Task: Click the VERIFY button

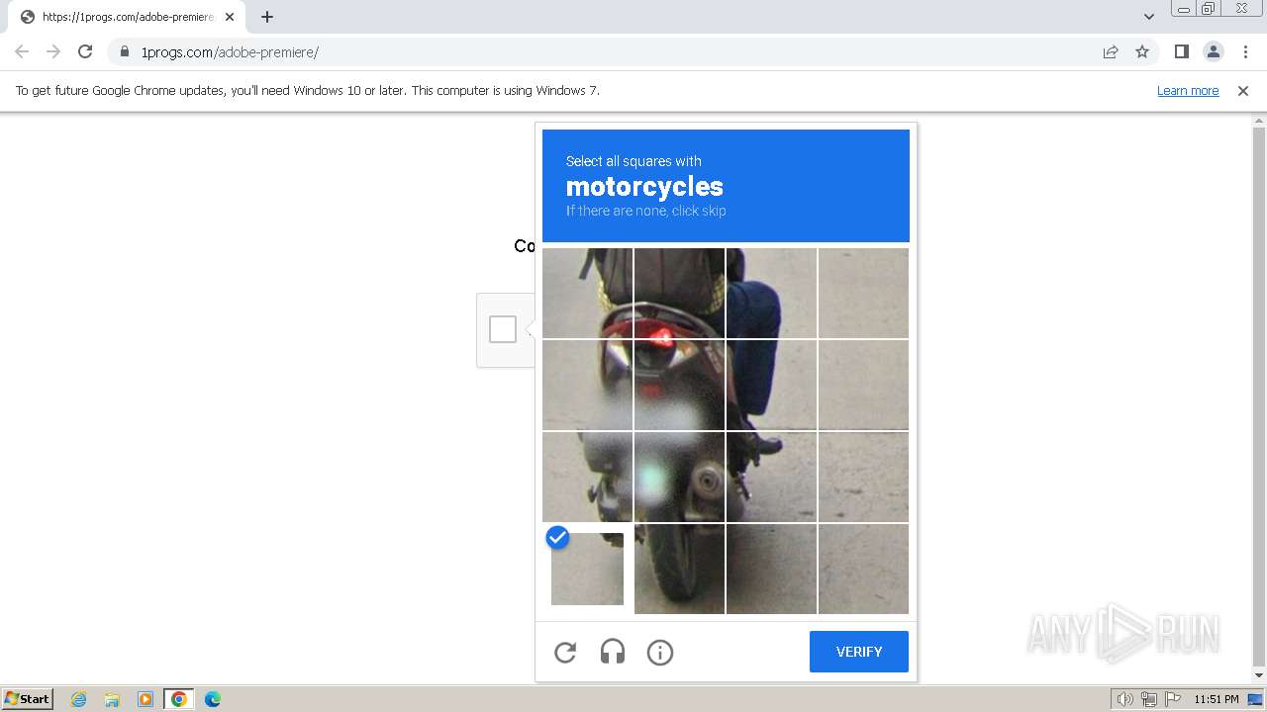Action: 858,652
